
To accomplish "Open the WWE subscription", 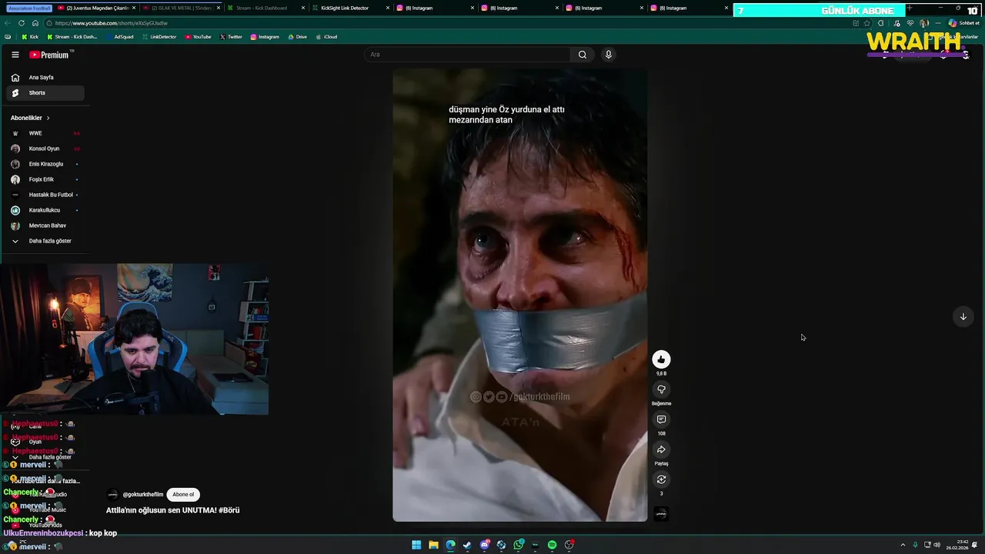I will point(45,133).
